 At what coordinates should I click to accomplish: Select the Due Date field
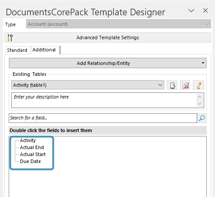pyautogui.click(x=30, y=161)
